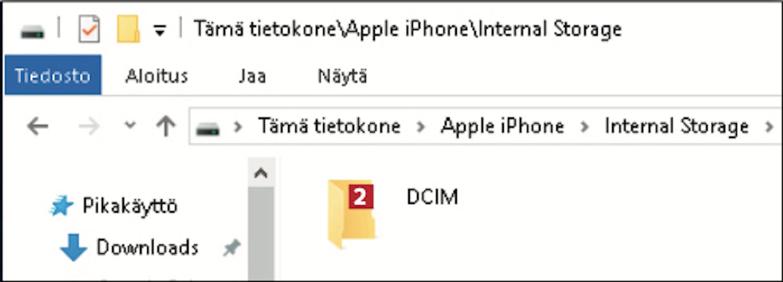Screen dimensions: 783x282
Task: Click the New folder quick access icon
Action: [128, 29]
